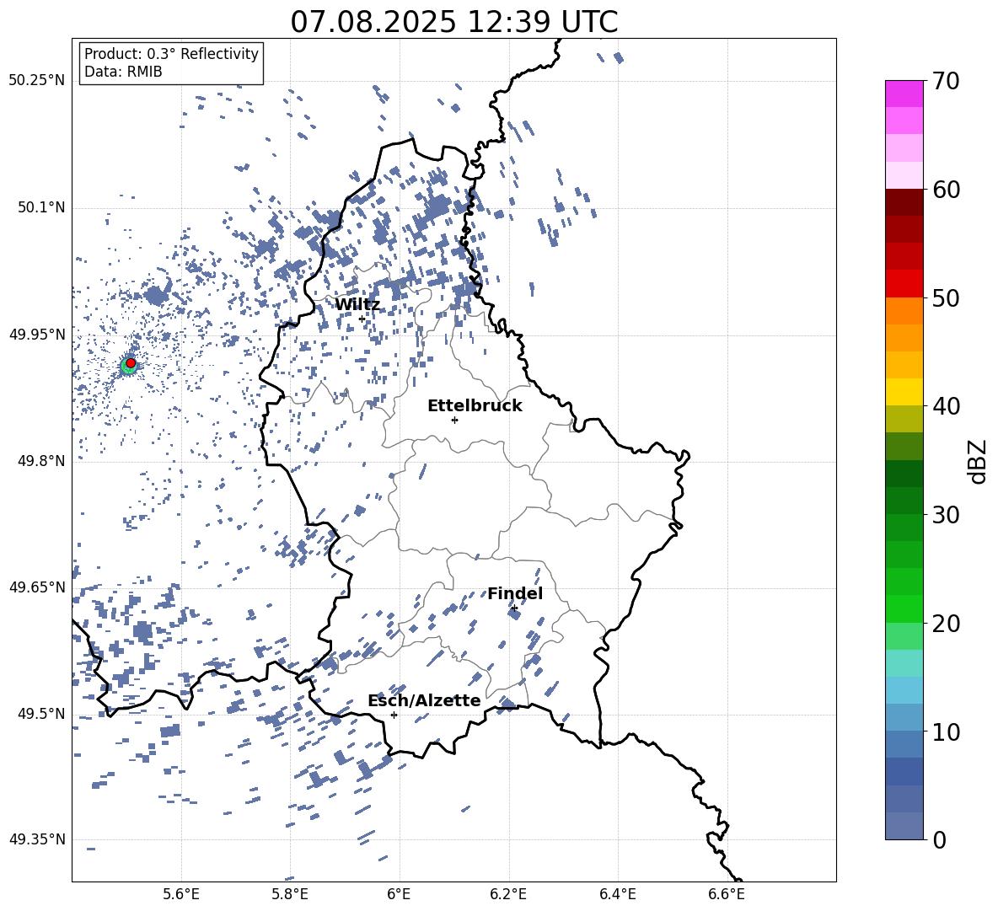Click the 50.1°N latitude label
The image size is (998, 911).
[41, 207]
